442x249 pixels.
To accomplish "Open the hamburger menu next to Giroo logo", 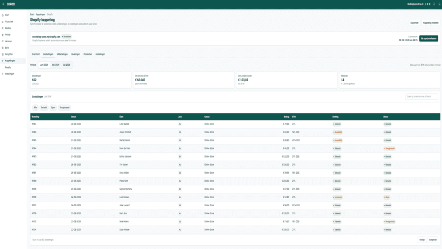I will pos(3,4).
